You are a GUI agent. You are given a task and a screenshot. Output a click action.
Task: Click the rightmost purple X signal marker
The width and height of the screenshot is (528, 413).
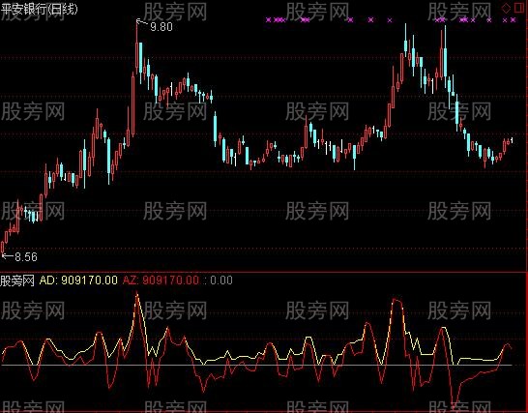coord(513,20)
